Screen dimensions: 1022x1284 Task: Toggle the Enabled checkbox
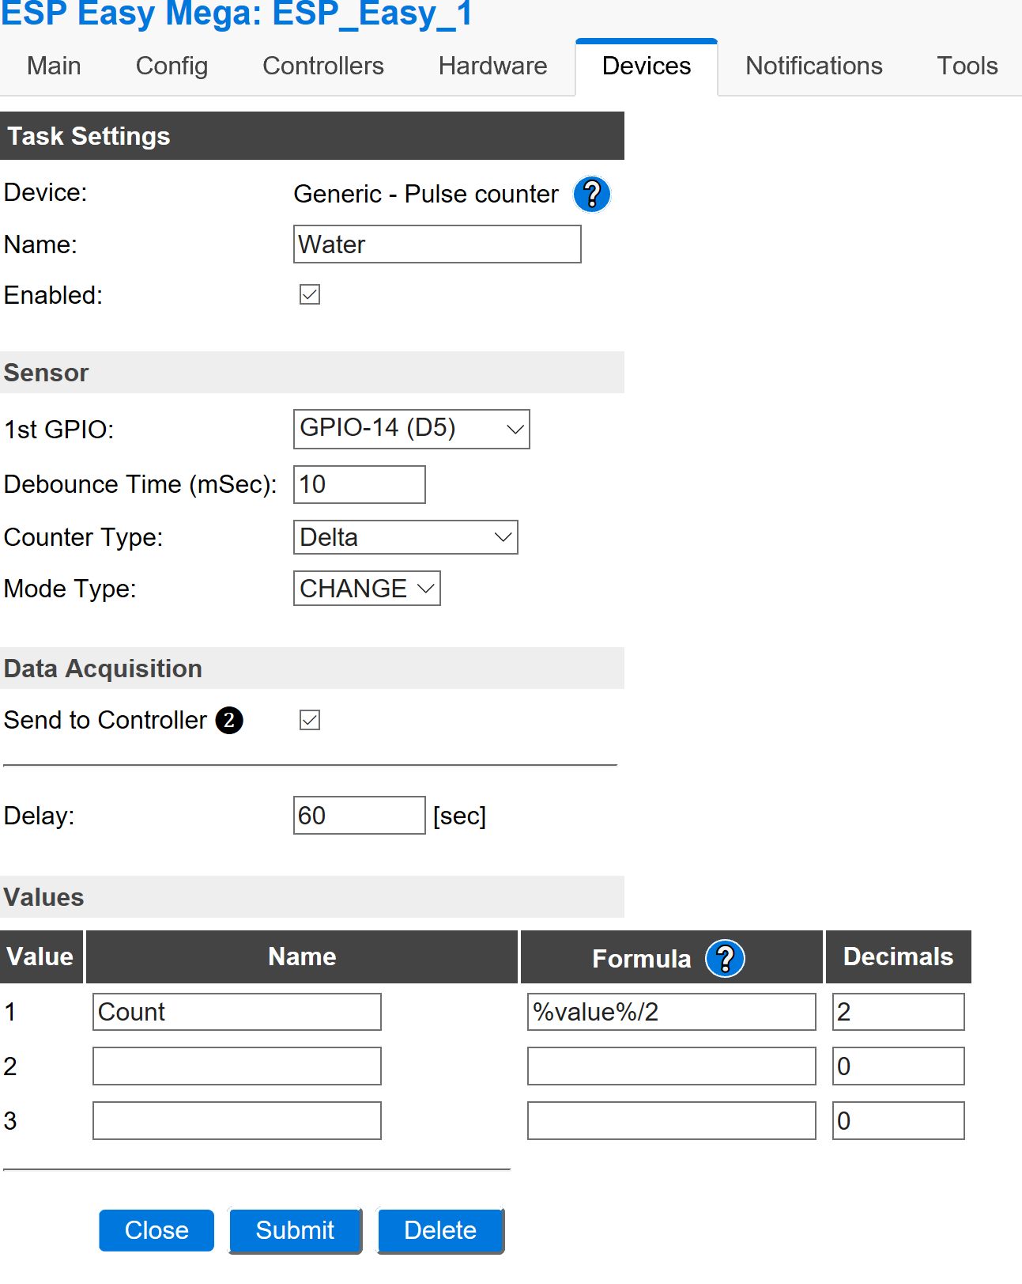(310, 294)
